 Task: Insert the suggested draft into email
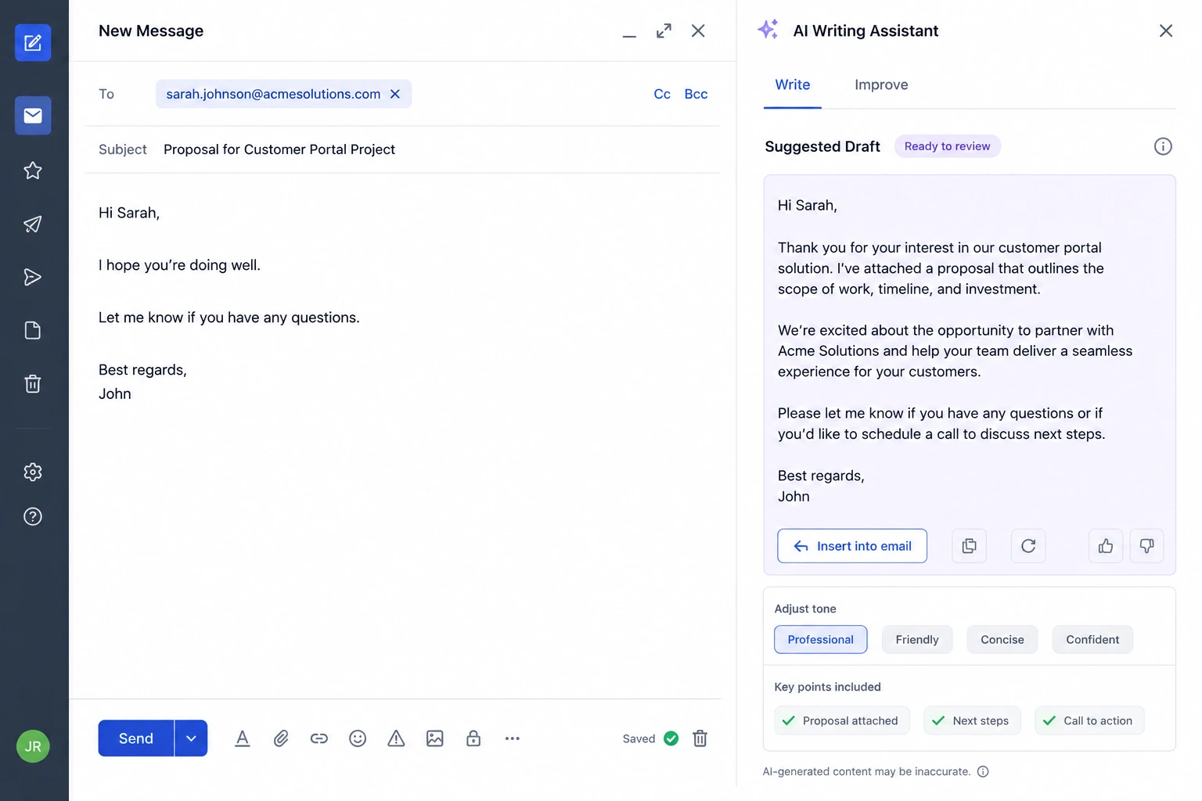[852, 546]
